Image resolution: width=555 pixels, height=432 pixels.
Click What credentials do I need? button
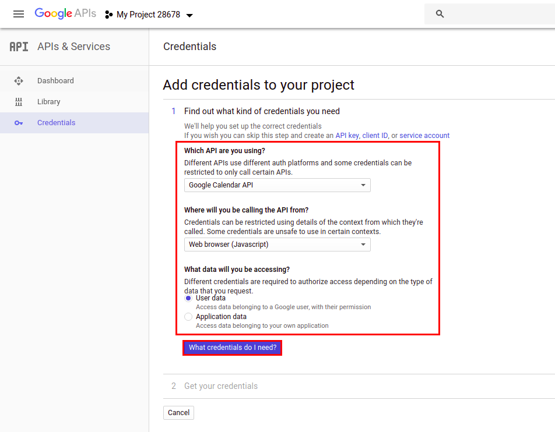[x=232, y=348]
